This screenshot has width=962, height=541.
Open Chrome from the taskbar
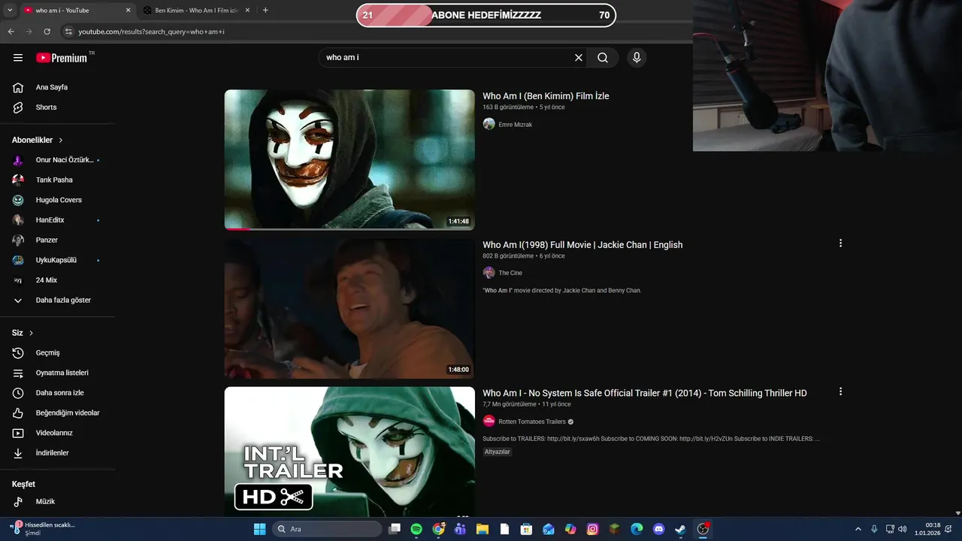(438, 529)
